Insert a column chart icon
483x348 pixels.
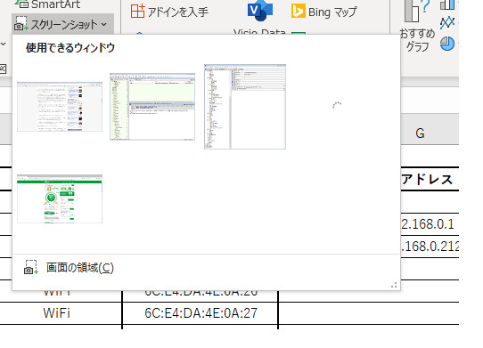[x=447, y=4]
